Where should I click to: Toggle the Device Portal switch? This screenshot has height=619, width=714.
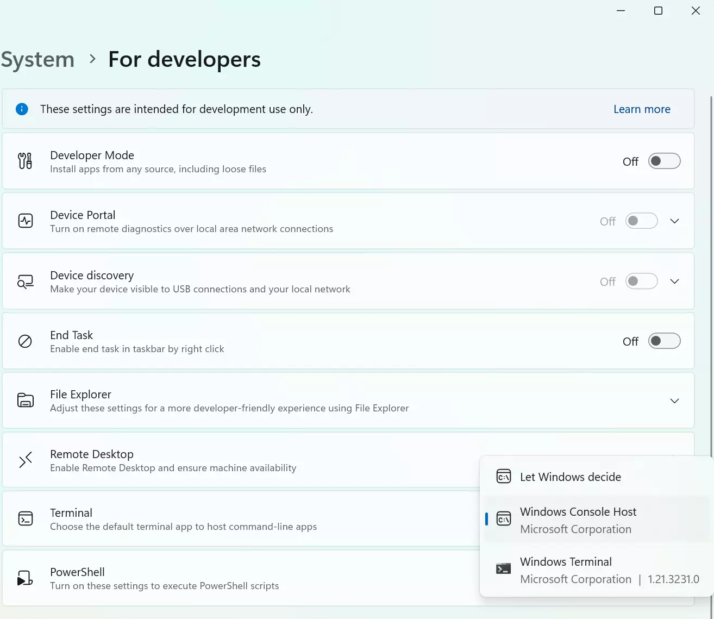(641, 221)
